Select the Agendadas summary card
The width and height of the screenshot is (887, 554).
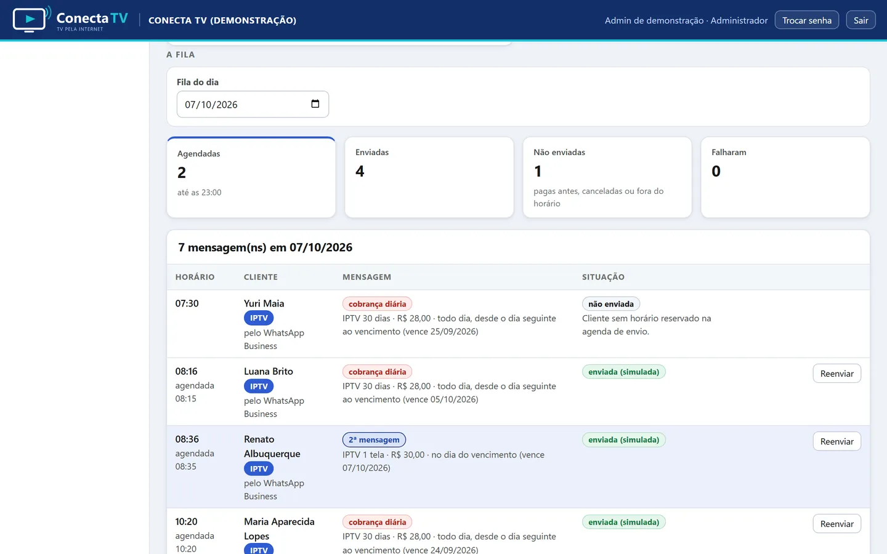pos(251,177)
